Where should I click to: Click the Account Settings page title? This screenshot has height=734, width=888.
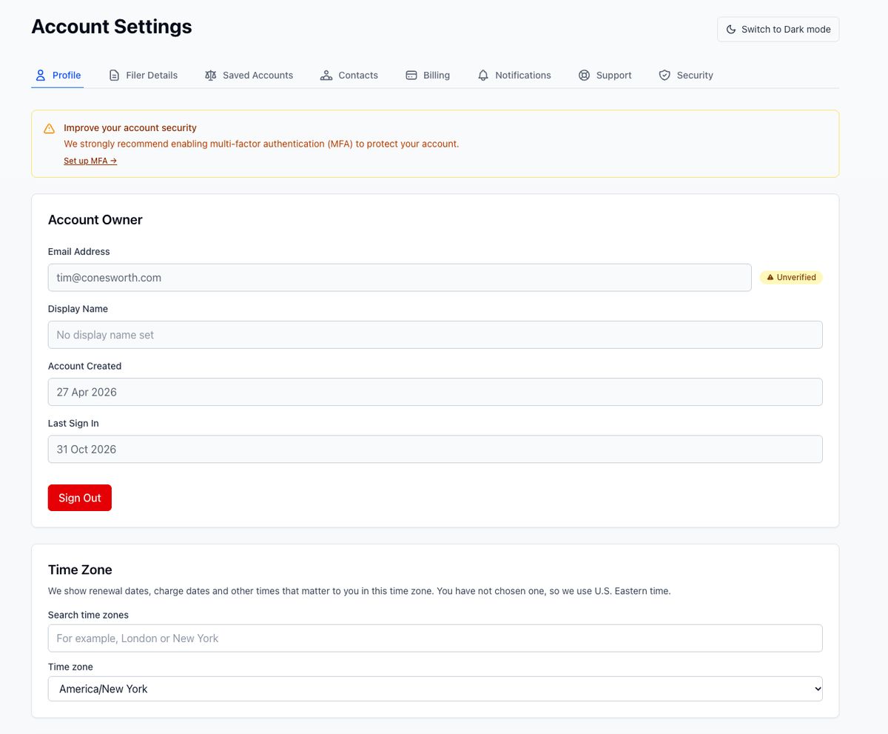112,27
